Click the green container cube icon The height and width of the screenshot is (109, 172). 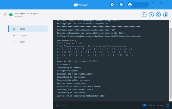pyautogui.click(x=11, y=15)
